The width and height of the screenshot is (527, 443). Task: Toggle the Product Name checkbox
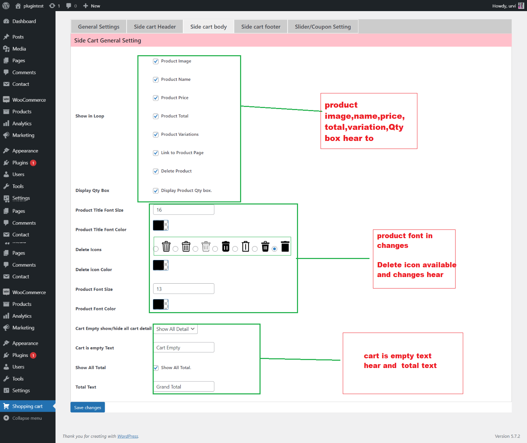156,80
